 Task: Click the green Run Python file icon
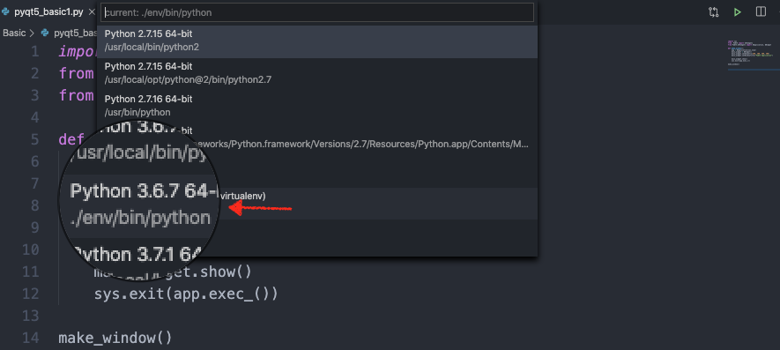[x=737, y=12]
